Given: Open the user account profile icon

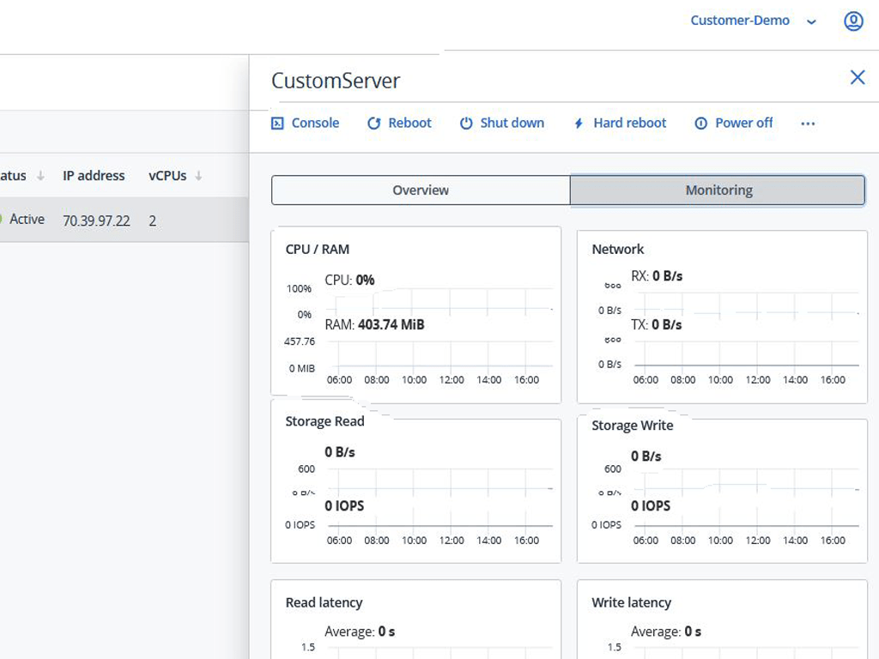Looking at the screenshot, I should click(x=853, y=21).
